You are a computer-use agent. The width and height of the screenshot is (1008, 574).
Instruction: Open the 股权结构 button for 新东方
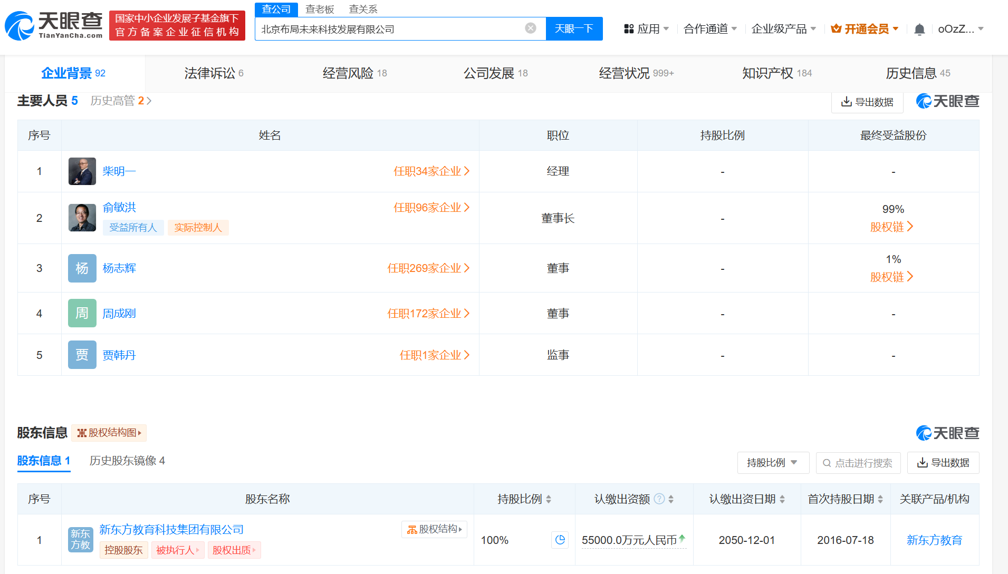click(x=434, y=529)
